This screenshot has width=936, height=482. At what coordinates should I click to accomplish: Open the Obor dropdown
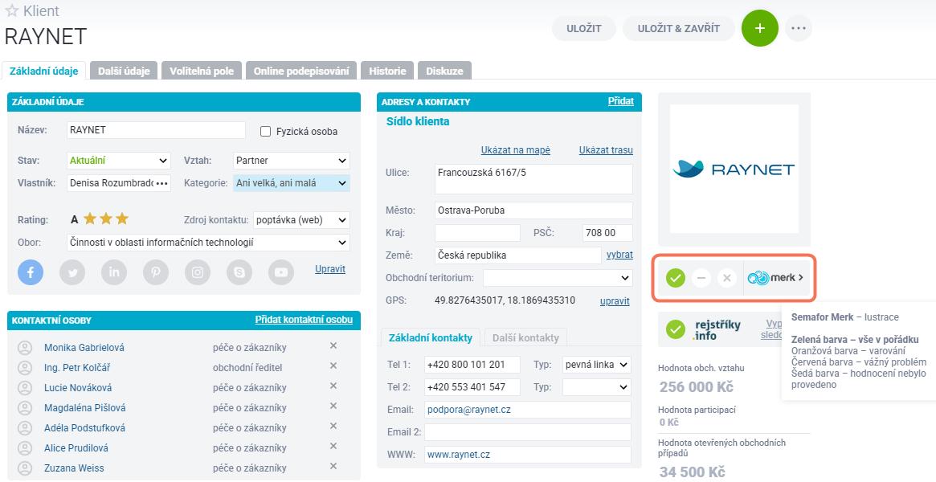[x=208, y=243]
